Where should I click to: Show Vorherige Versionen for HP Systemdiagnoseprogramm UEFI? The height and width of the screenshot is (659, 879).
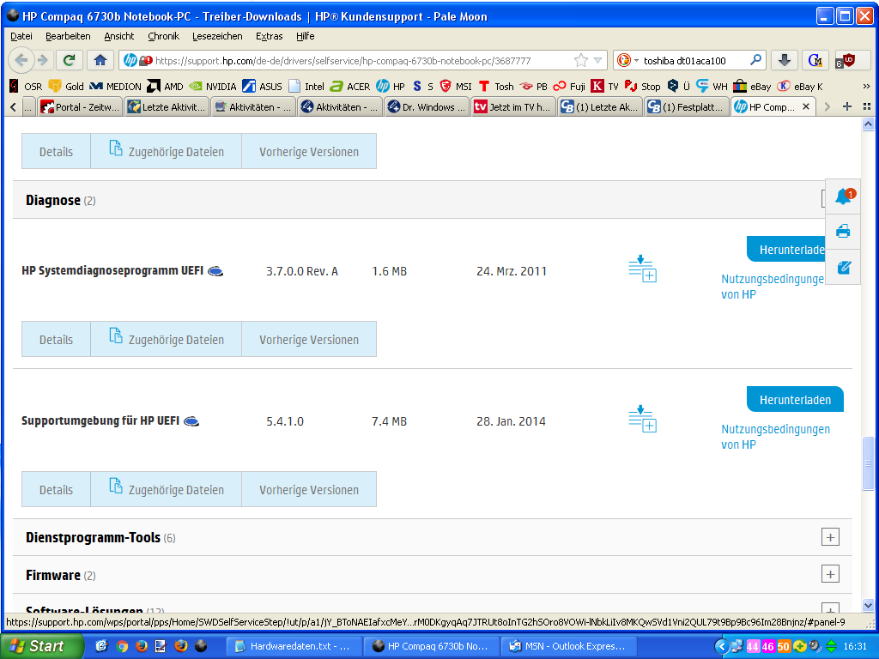[309, 338]
